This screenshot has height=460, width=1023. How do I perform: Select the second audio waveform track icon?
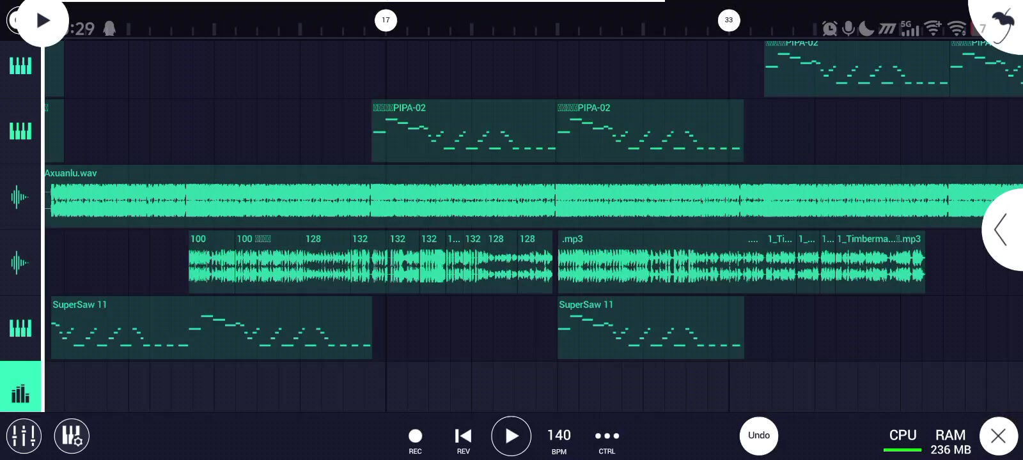point(20,262)
